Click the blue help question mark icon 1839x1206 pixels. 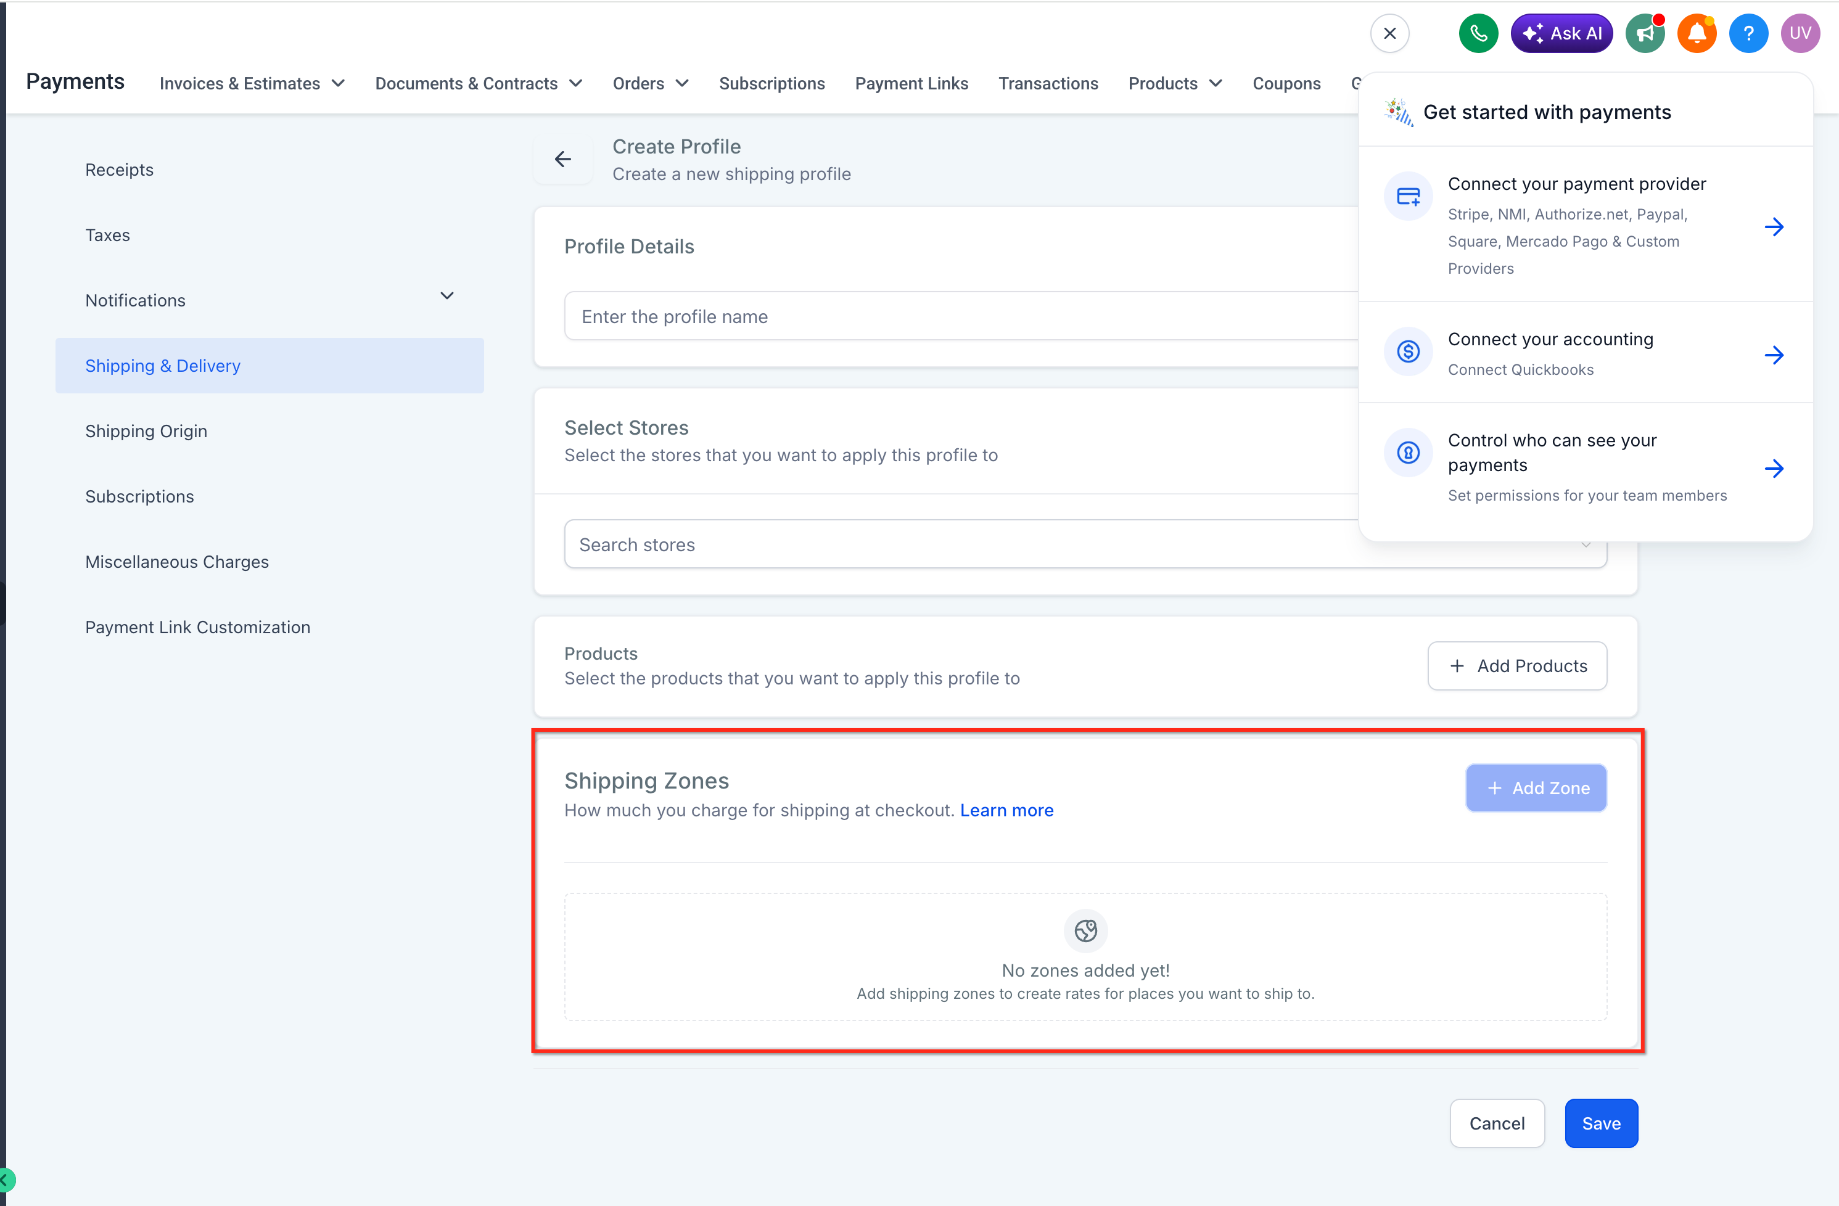pos(1748,33)
